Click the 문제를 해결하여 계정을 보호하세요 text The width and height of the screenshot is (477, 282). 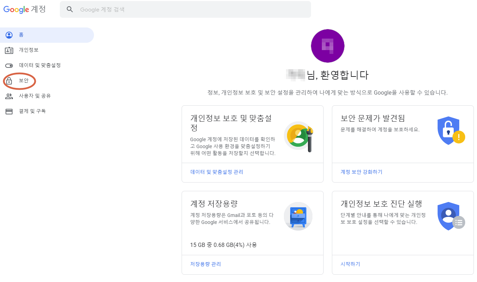(380, 129)
